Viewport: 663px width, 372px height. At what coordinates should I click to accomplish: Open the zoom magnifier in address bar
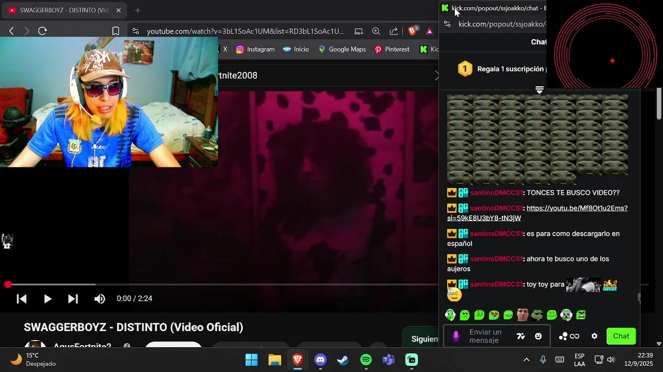[376, 31]
